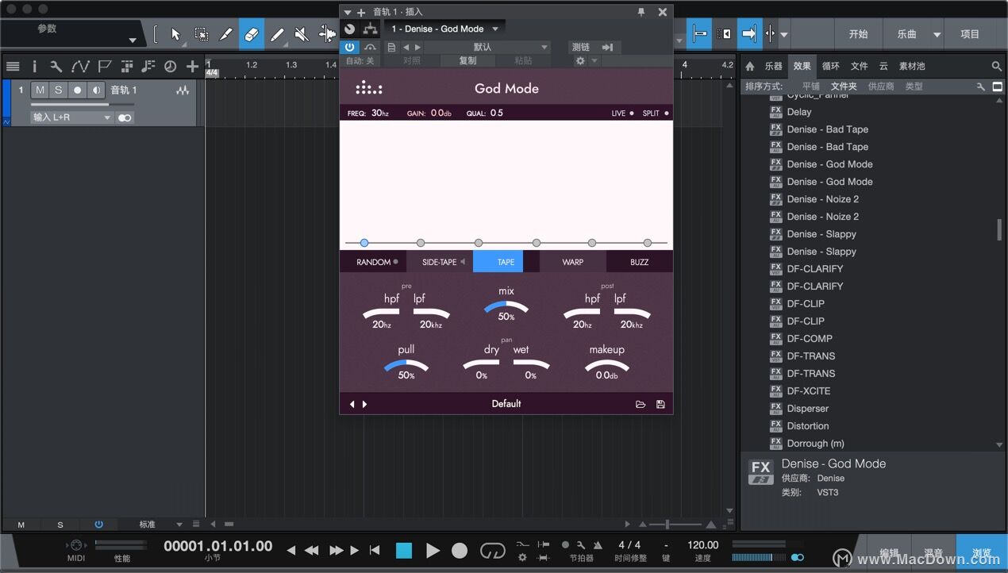Screen dimensions: 1008x573
Task: Click the 开始 button
Action: pos(858,34)
